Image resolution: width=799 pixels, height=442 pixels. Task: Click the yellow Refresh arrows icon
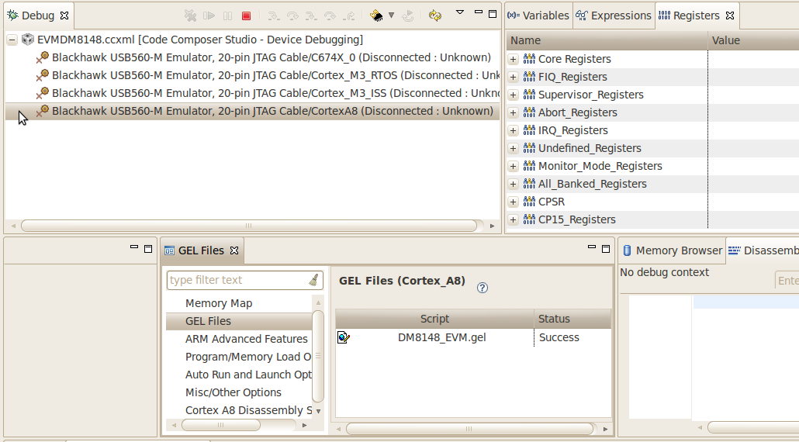(x=434, y=16)
